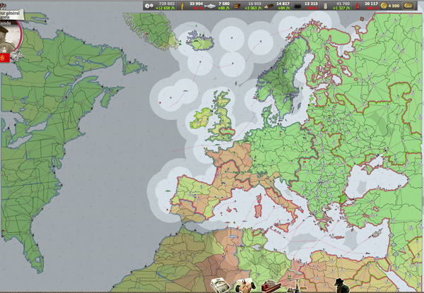Open the stock market scales icon
This screenshot has width=424, height=293.
pos(295,286)
